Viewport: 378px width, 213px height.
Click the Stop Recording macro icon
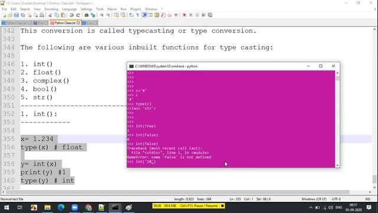191,15
